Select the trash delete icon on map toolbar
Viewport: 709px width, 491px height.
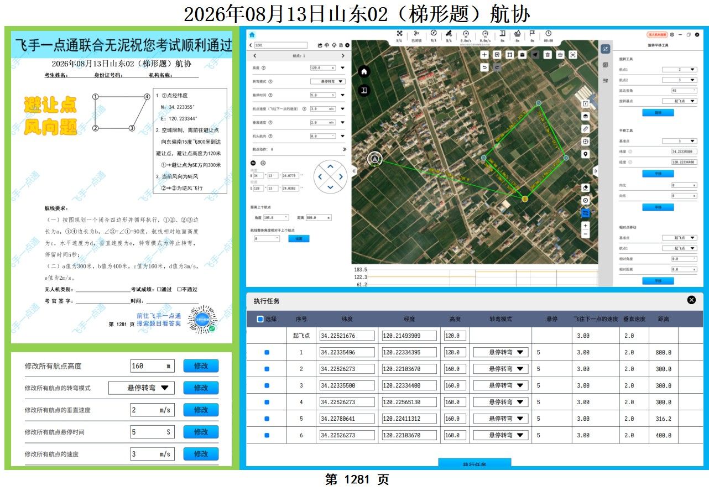pos(548,55)
